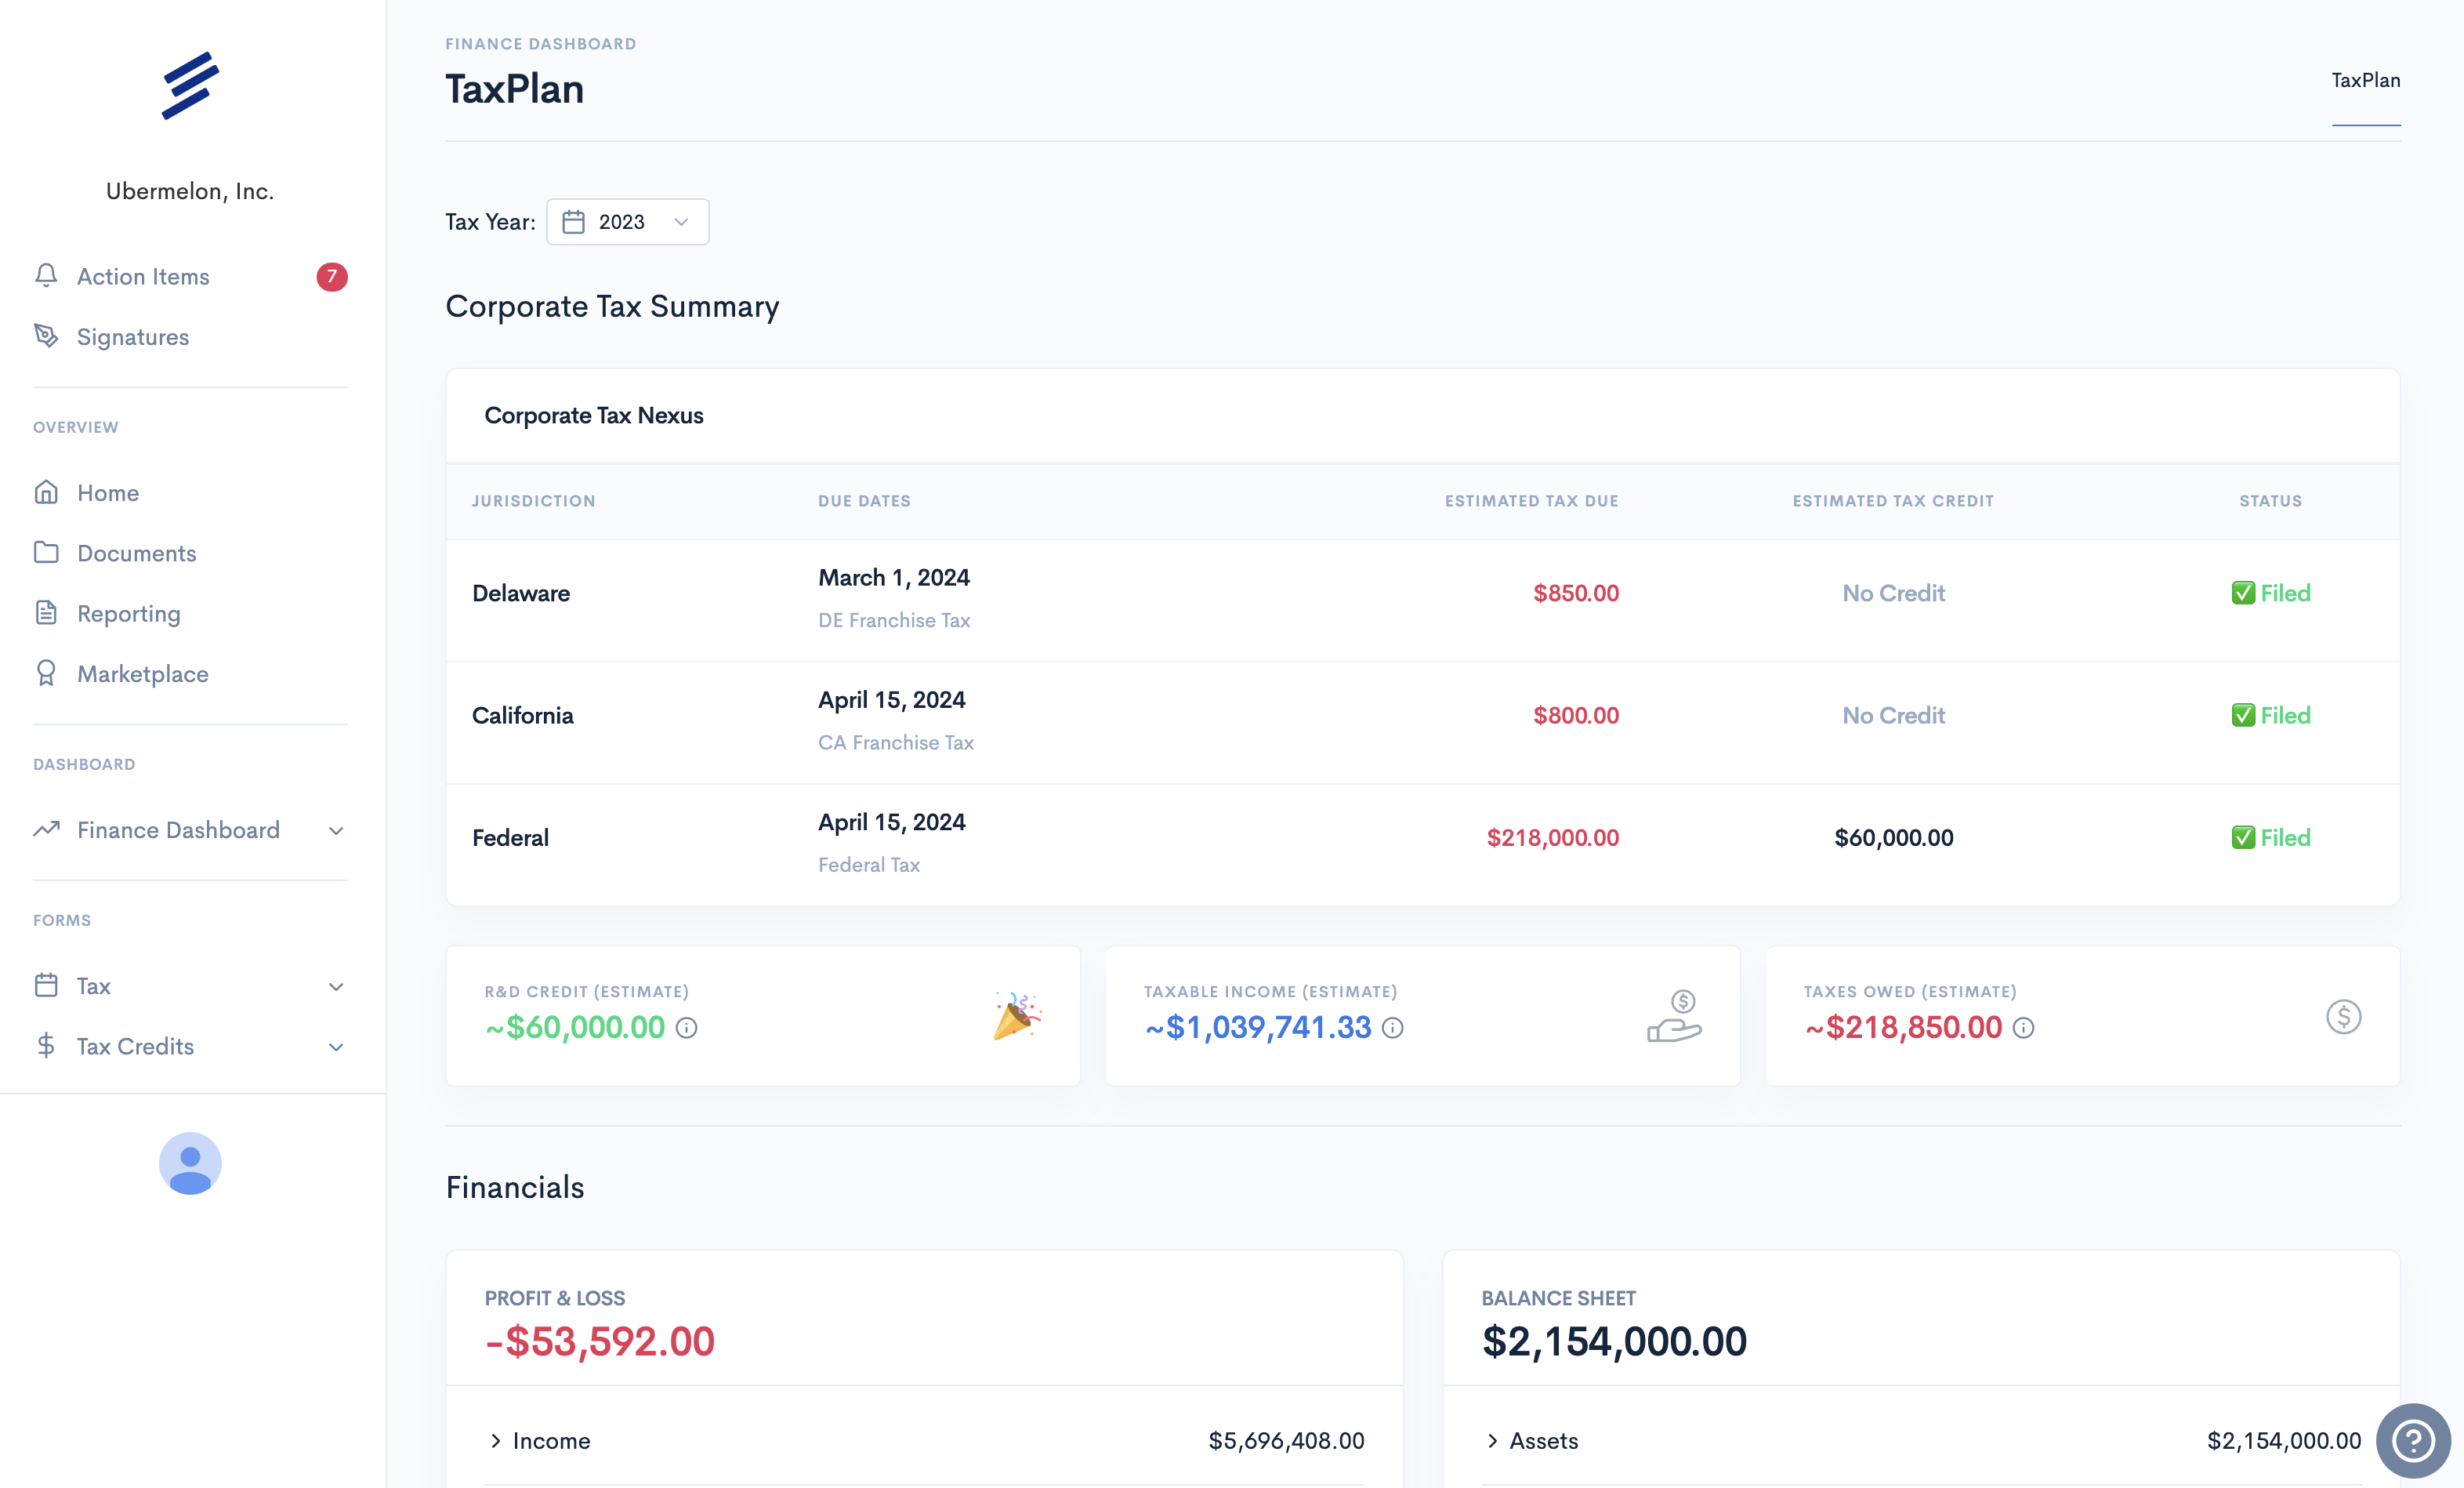Open the Tax Year 2023 dropdown
Image resolution: width=2464 pixels, height=1488 pixels.
click(x=627, y=222)
